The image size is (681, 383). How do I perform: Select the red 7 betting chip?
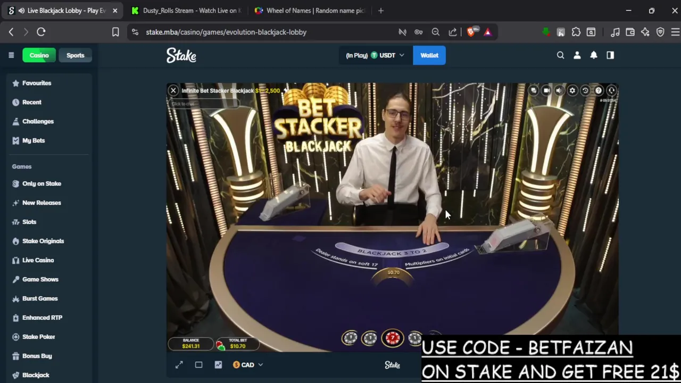[x=392, y=338]
